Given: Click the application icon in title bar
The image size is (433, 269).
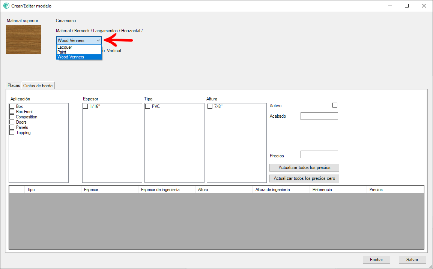Looking at the screenshot, I should [6, 6].
